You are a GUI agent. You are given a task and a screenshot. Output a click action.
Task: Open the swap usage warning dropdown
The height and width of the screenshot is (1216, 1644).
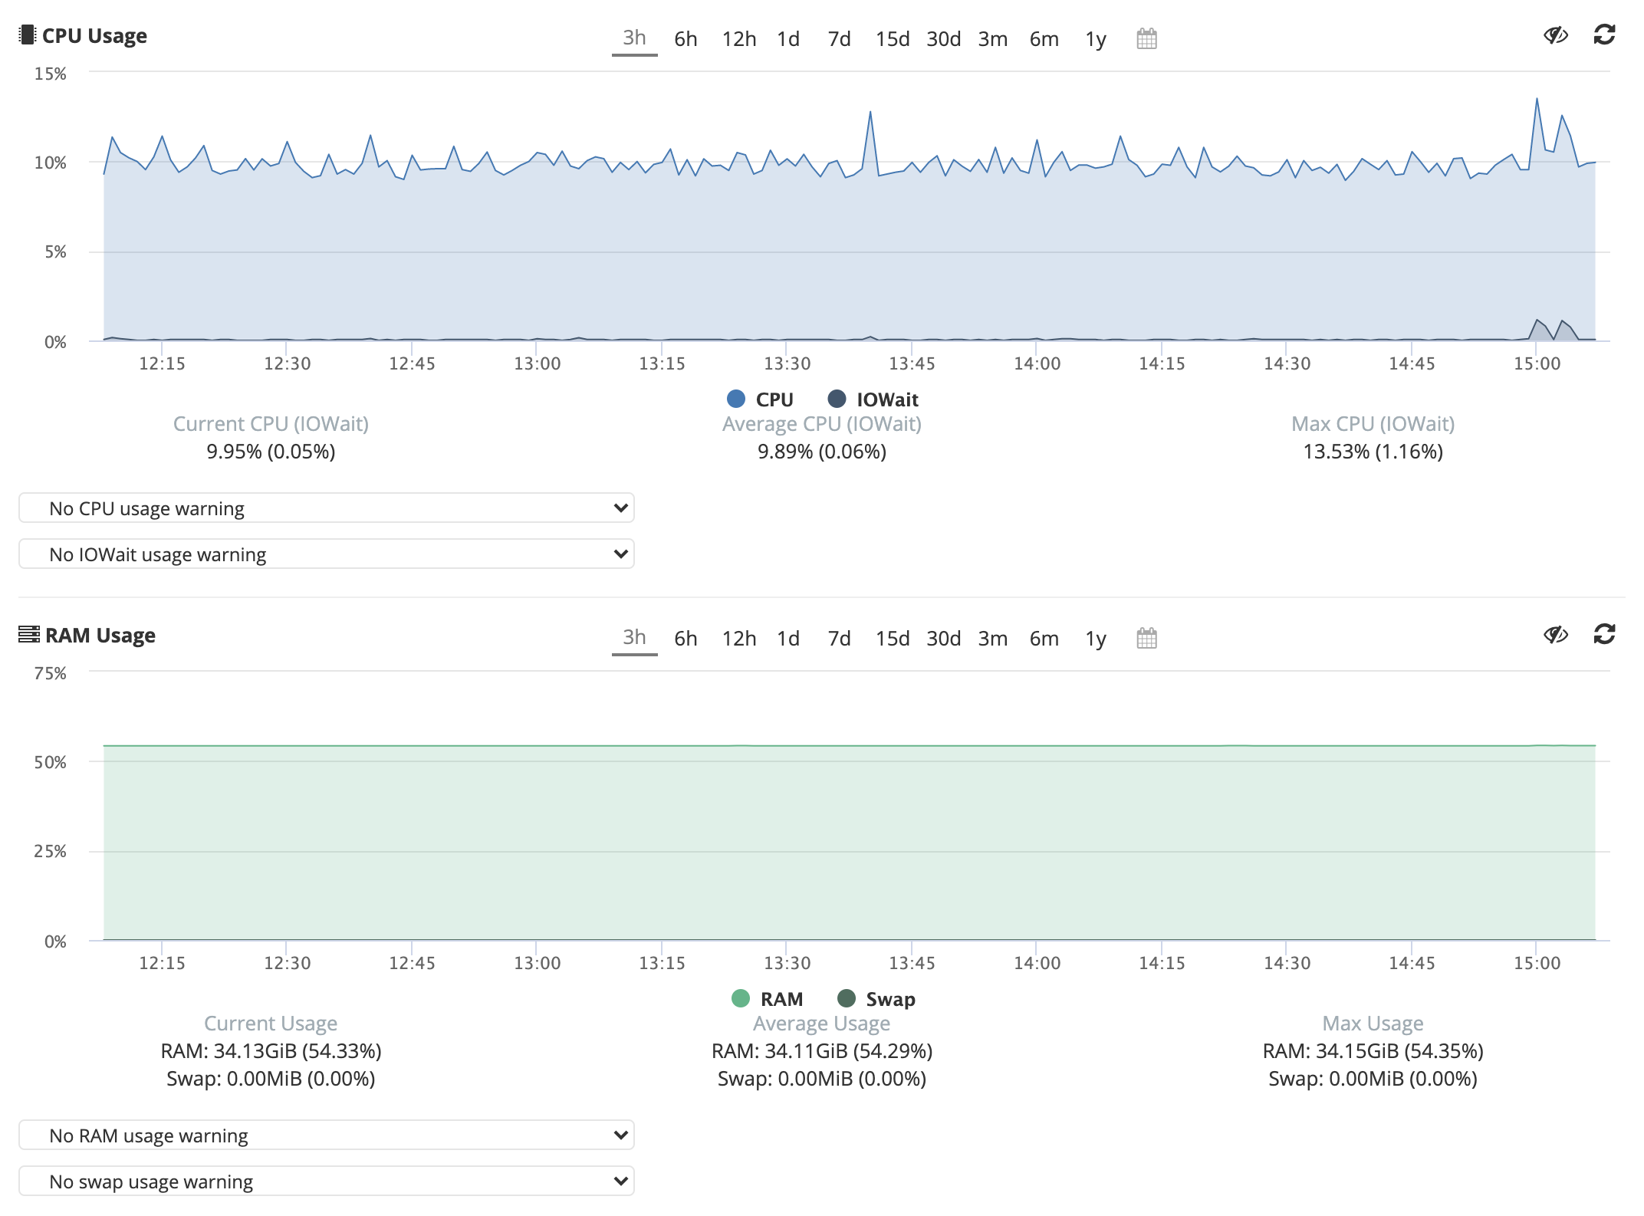(327, 1181)
